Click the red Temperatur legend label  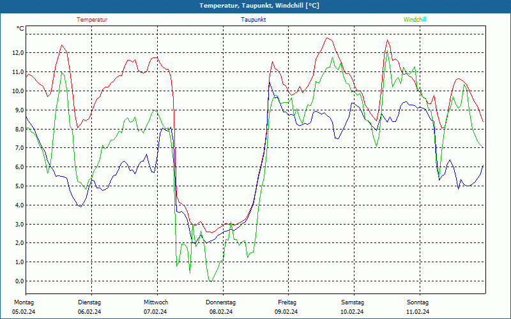(92, 20)
